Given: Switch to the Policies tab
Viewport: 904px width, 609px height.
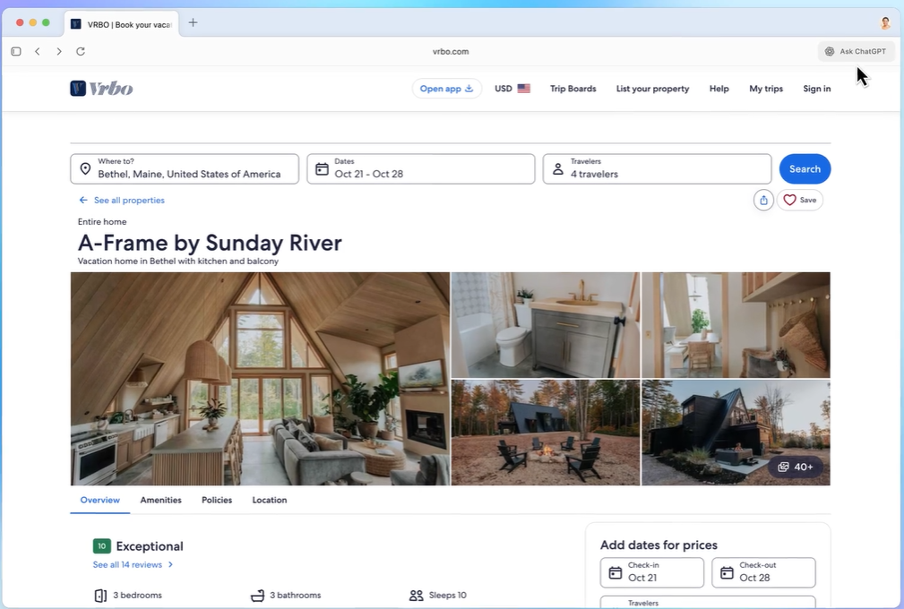Looking at the screenshot, I should tap(217, 500).
